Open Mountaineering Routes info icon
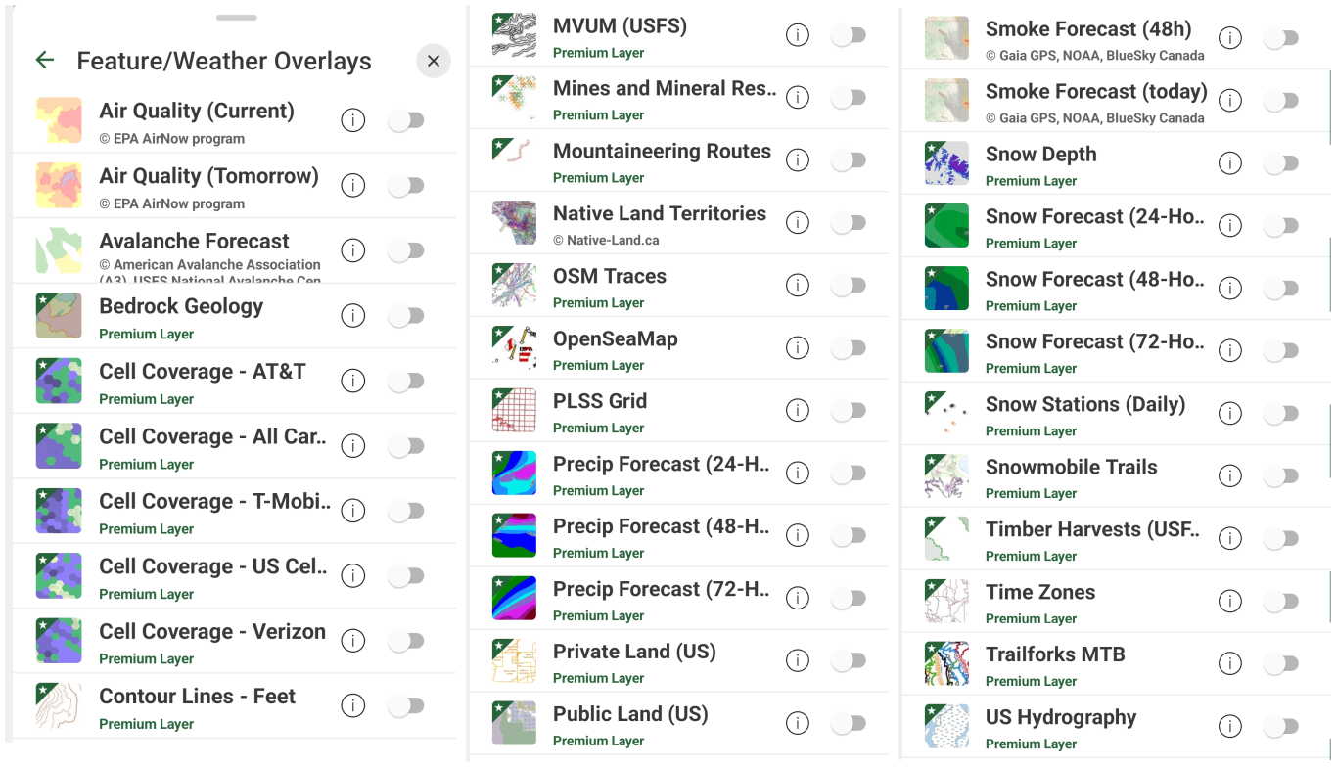Screen dimensions: 1336x767 [x=798, y=160]
